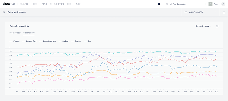228x101 pixels.
Task: Click the Opt-in performance target icon
Action: click(4, 12)
